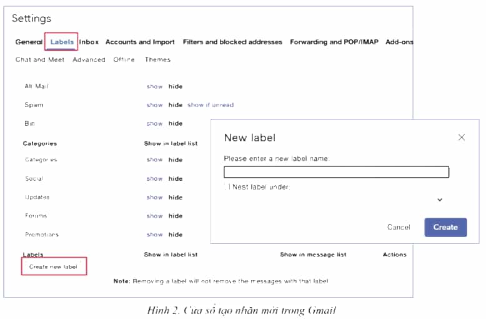Open the Themes tab

coord(157,59)
